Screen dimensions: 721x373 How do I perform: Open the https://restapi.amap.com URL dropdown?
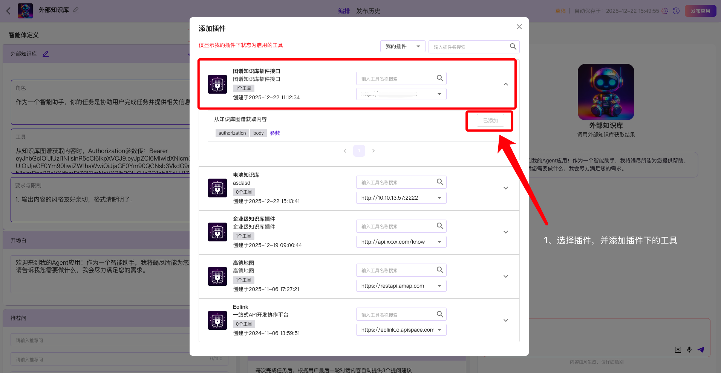pyautogui.click(x=439, y=286)
